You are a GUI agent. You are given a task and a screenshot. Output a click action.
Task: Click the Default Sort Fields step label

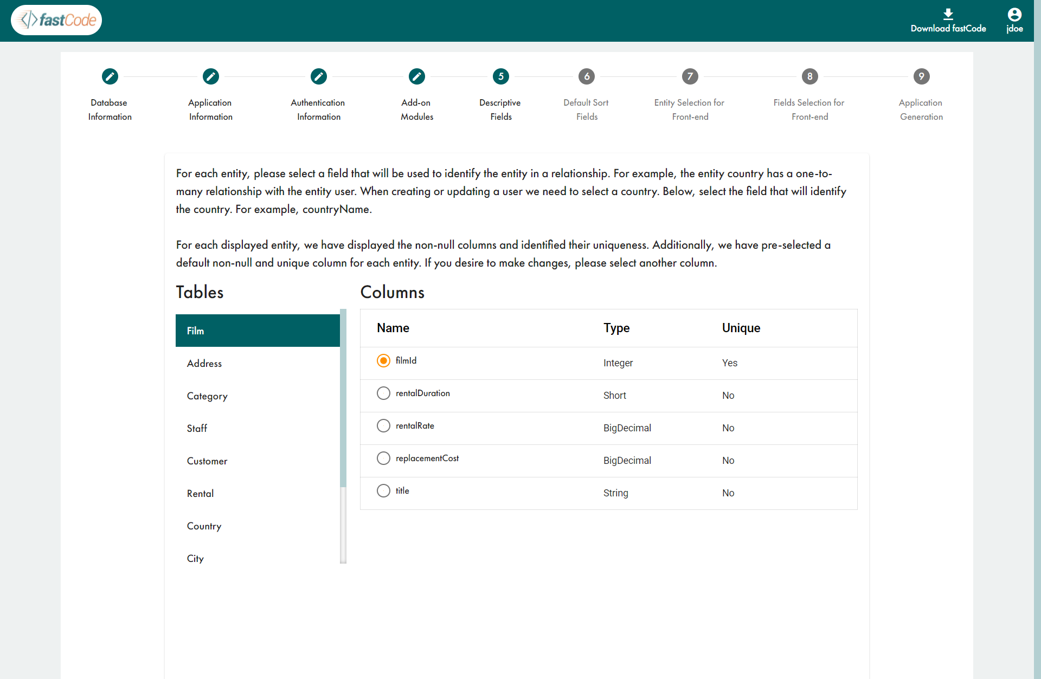[587, 109]
